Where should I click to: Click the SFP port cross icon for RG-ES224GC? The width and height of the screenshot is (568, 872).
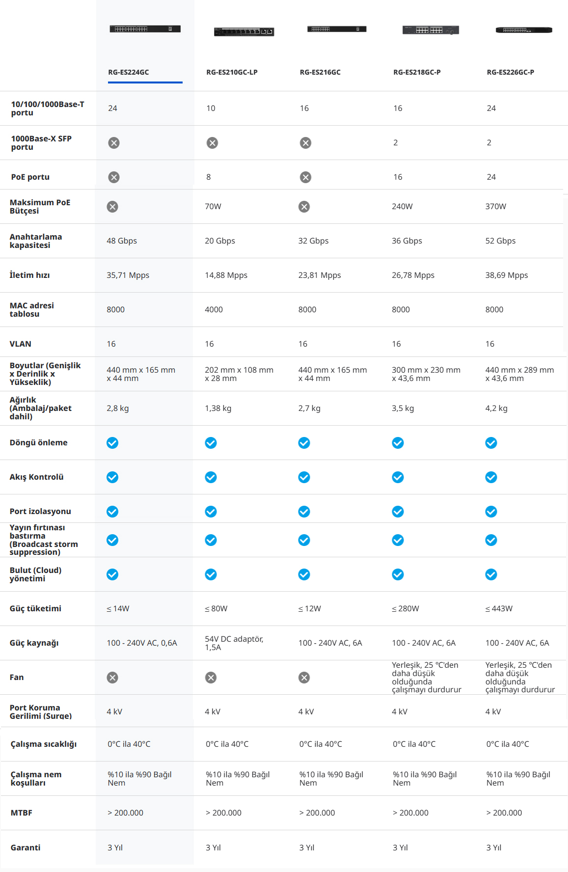[x=114, y=143]
